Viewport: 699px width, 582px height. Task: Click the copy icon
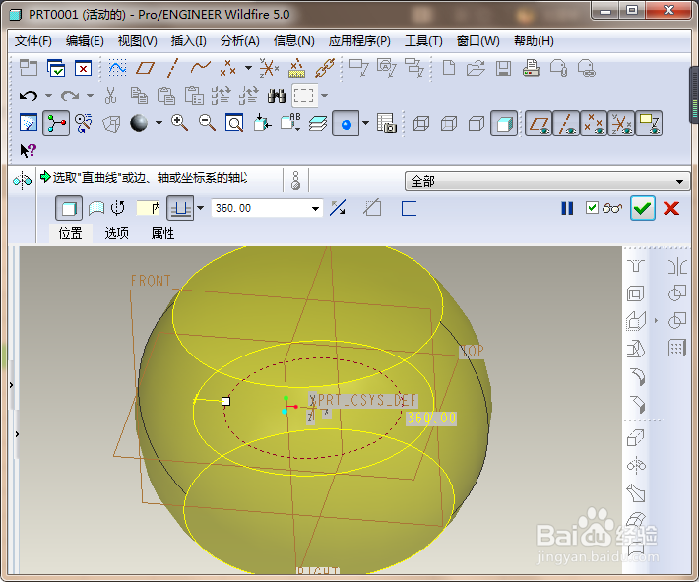coord(139,96)
